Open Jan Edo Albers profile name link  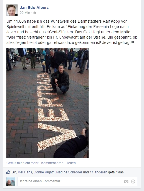click(x=34, y=8)
